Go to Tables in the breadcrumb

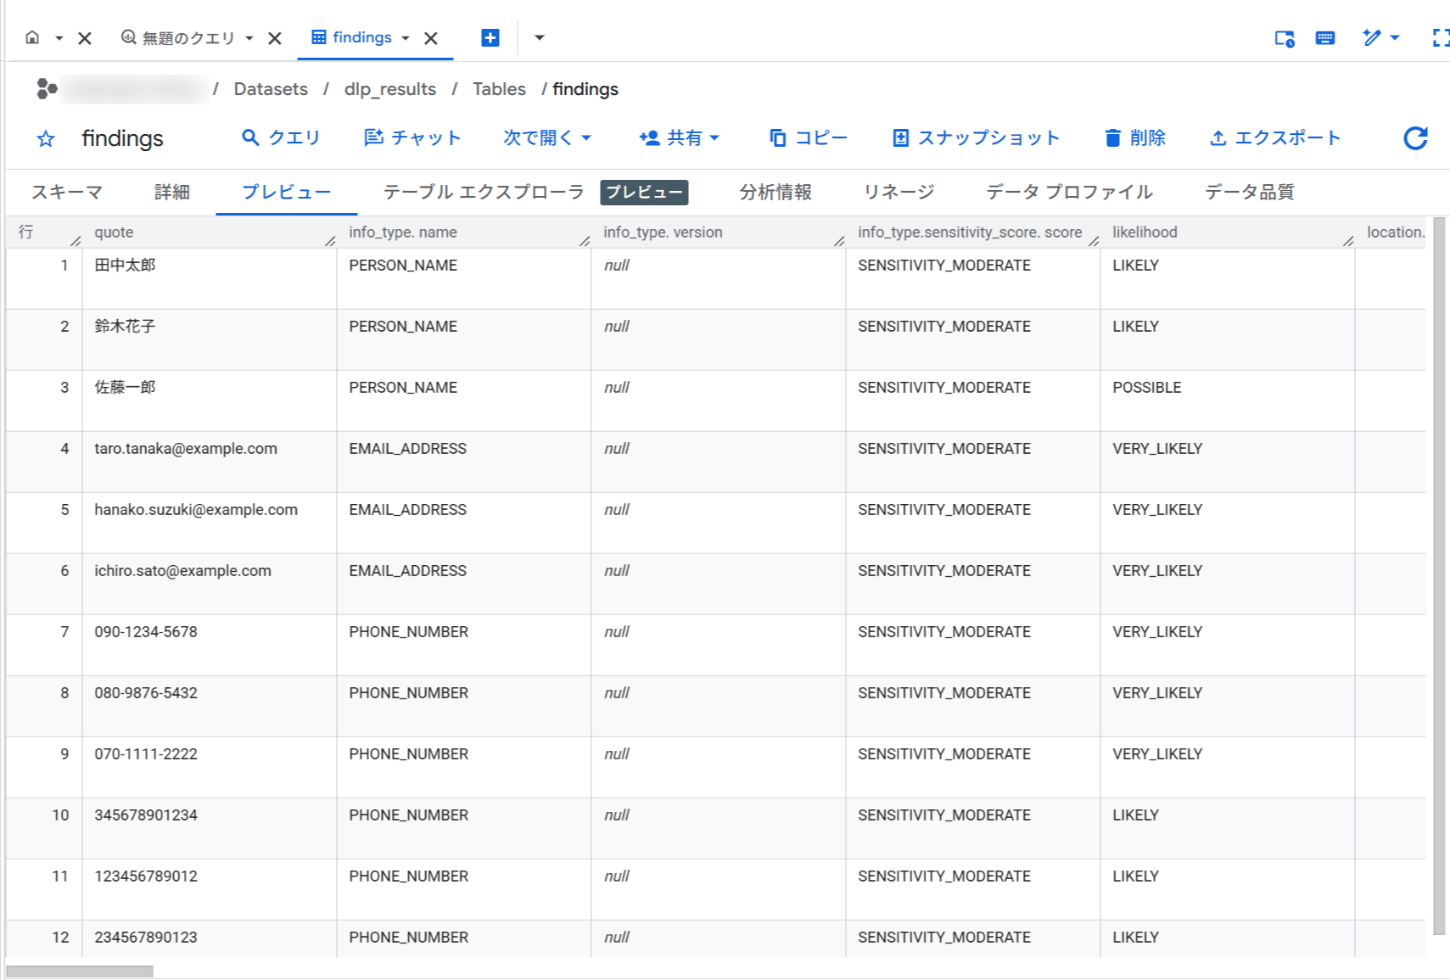click(x=499, y=89)
